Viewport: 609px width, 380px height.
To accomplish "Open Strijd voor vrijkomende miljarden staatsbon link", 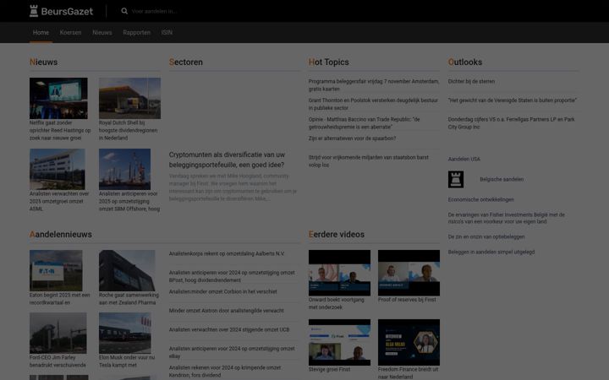I will click(369, 161).
